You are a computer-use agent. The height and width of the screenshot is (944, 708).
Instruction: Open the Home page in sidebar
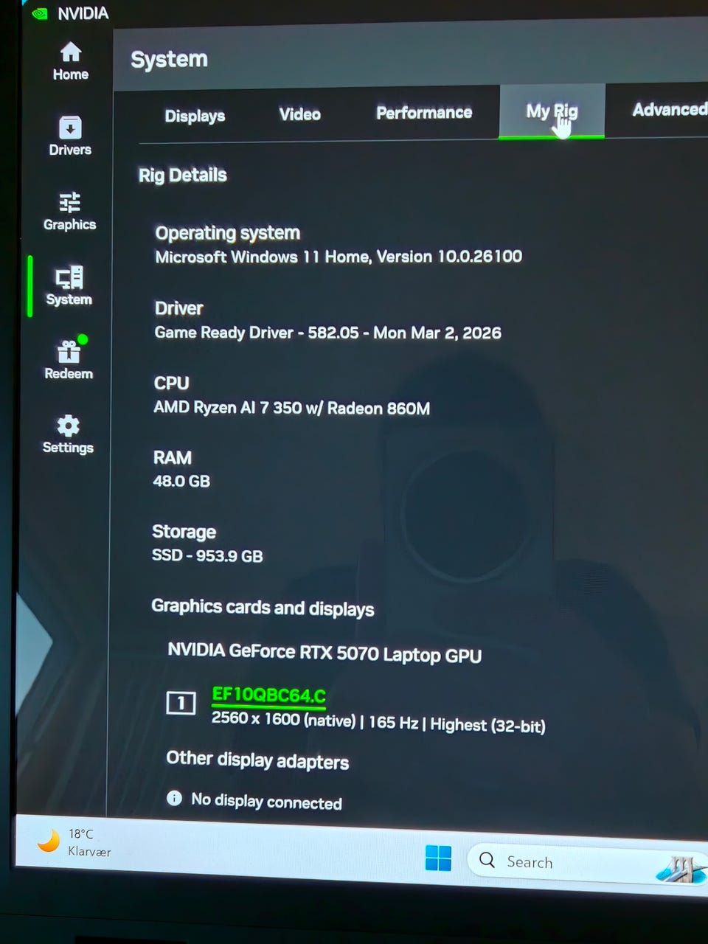coord(70,61)
